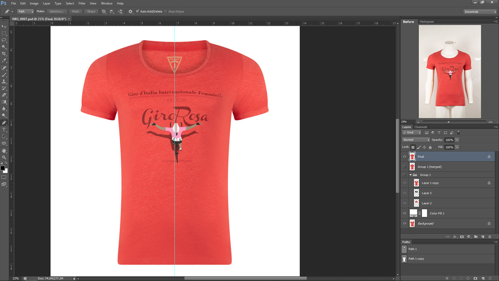Click the Make Mask button
Viewport: 499px width, 281px height.
coord(76,12)
